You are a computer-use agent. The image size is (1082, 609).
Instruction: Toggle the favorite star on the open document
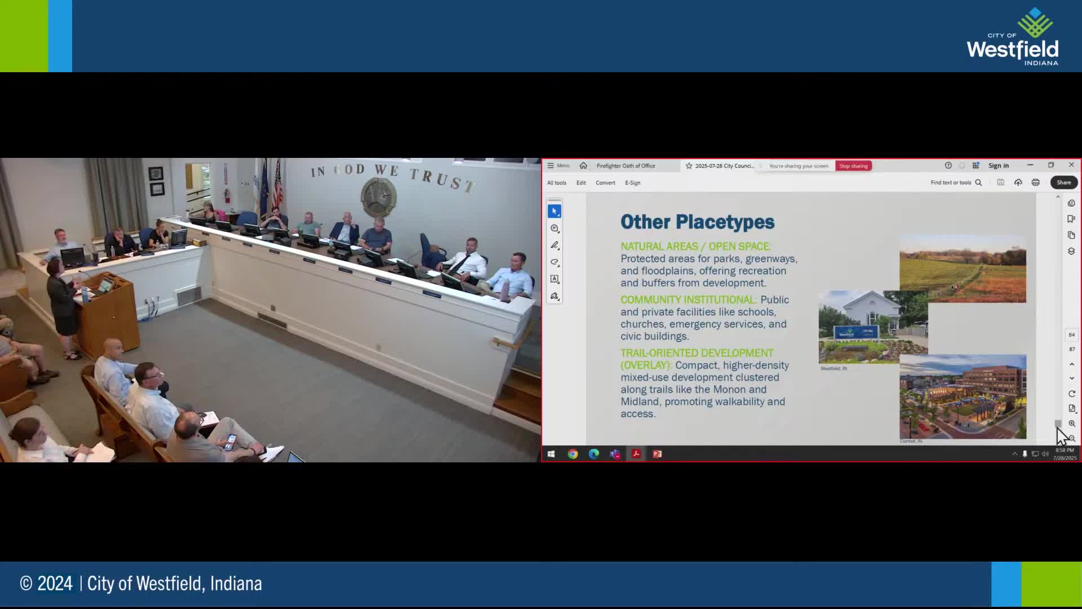[689, 165]
